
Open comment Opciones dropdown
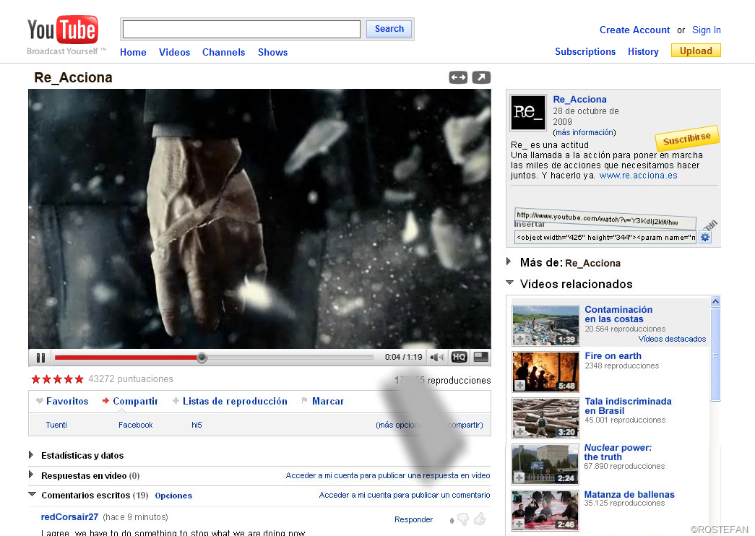point(173,496)
